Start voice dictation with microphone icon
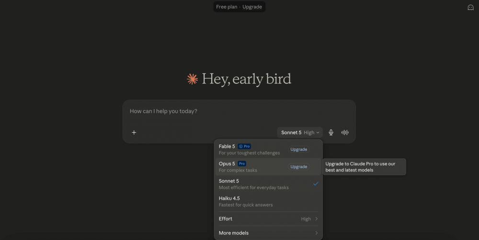 click(x=331, y=132)
